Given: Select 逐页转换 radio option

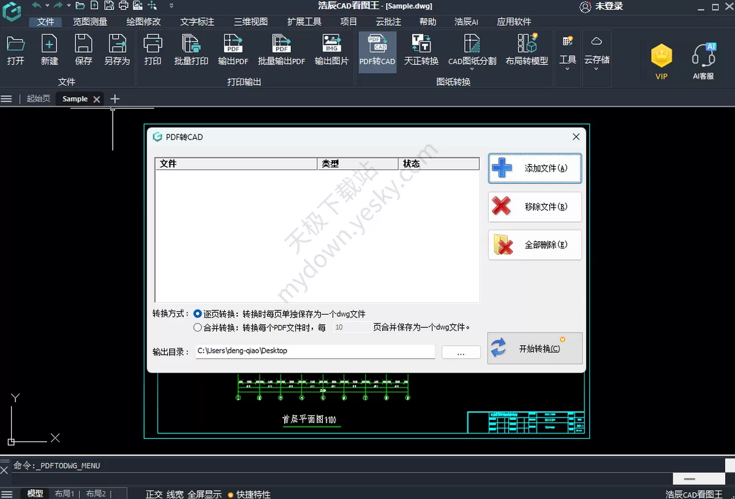Looking at the screenshot, I should pos(197,314).
